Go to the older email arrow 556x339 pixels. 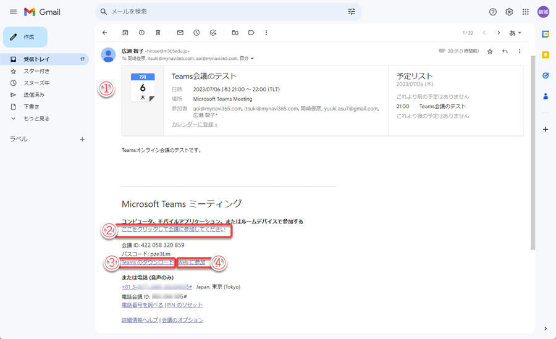499,33
